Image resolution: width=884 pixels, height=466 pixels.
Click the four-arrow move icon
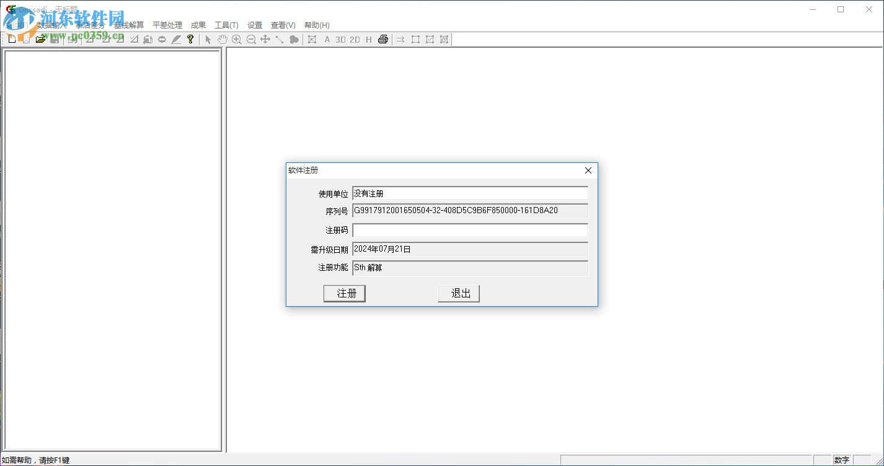(x=265, y=39)
